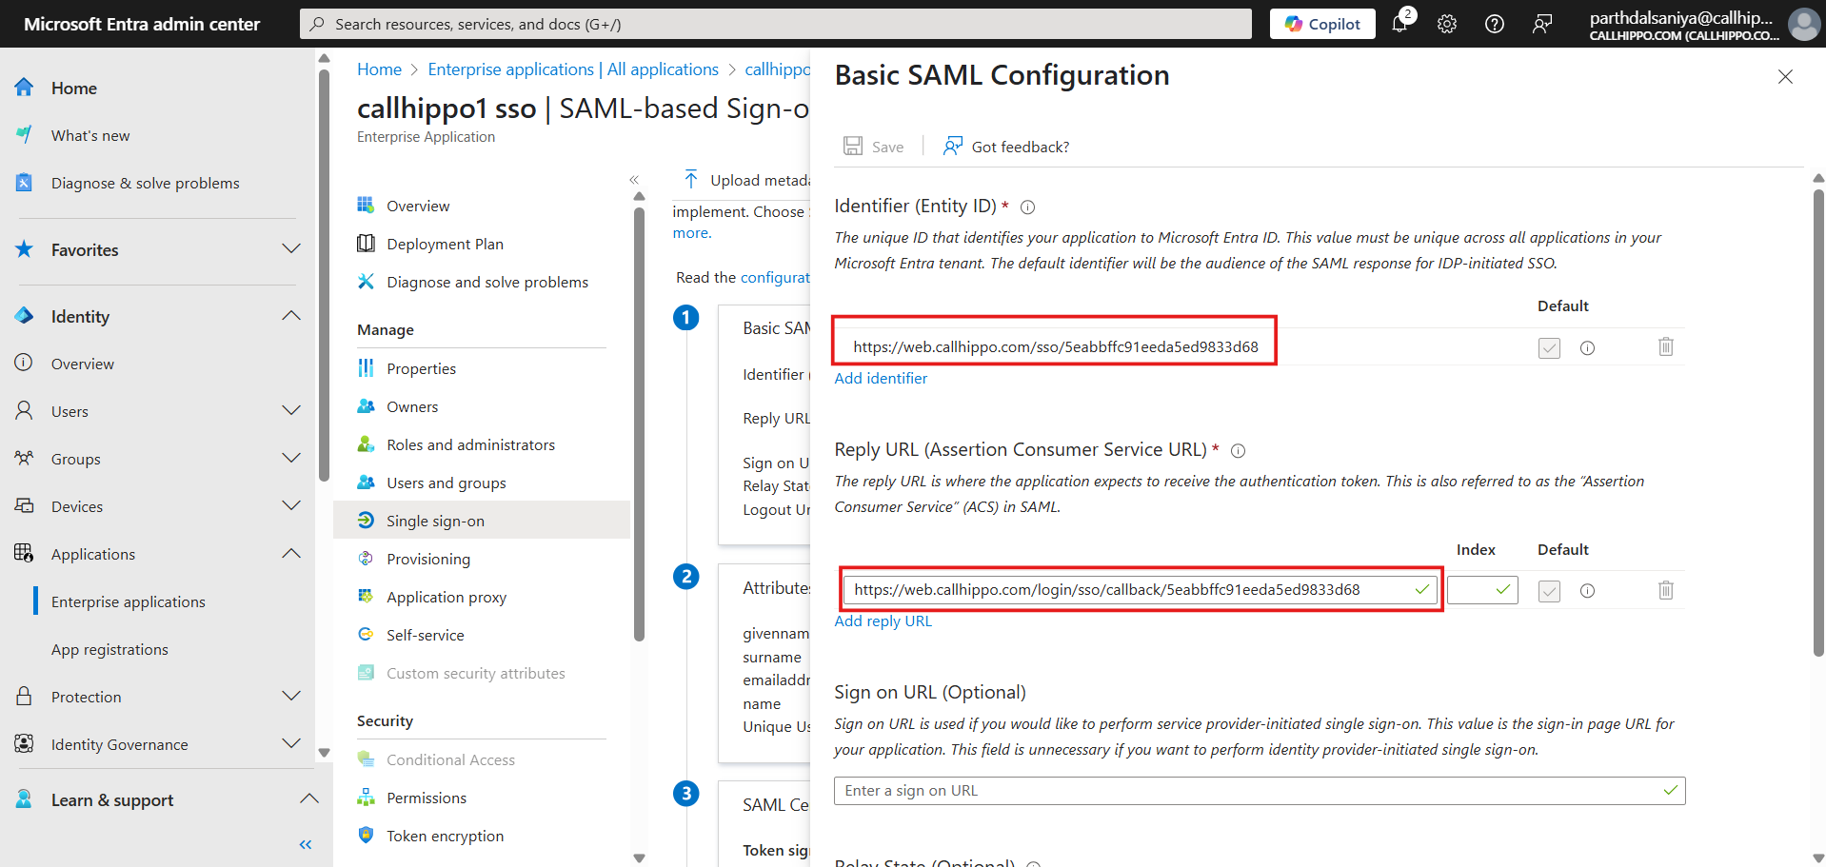Open Application proxy menu item
This screenshot has height=867, width=1826.
[446, 597]
